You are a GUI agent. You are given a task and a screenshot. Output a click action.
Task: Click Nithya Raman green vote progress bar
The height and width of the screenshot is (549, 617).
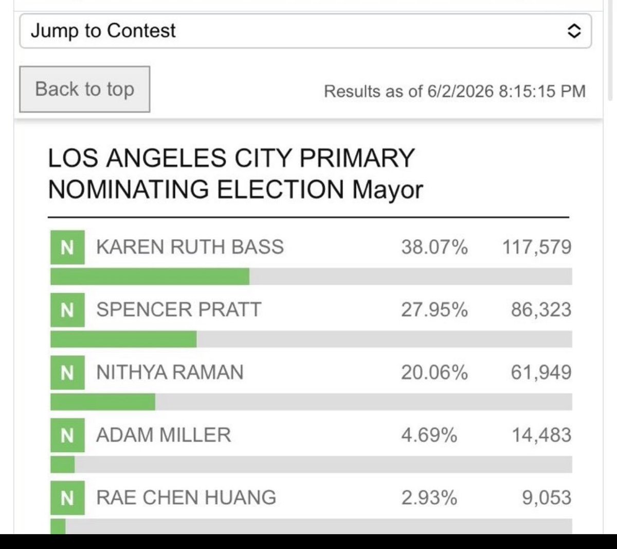pos(103,402)
